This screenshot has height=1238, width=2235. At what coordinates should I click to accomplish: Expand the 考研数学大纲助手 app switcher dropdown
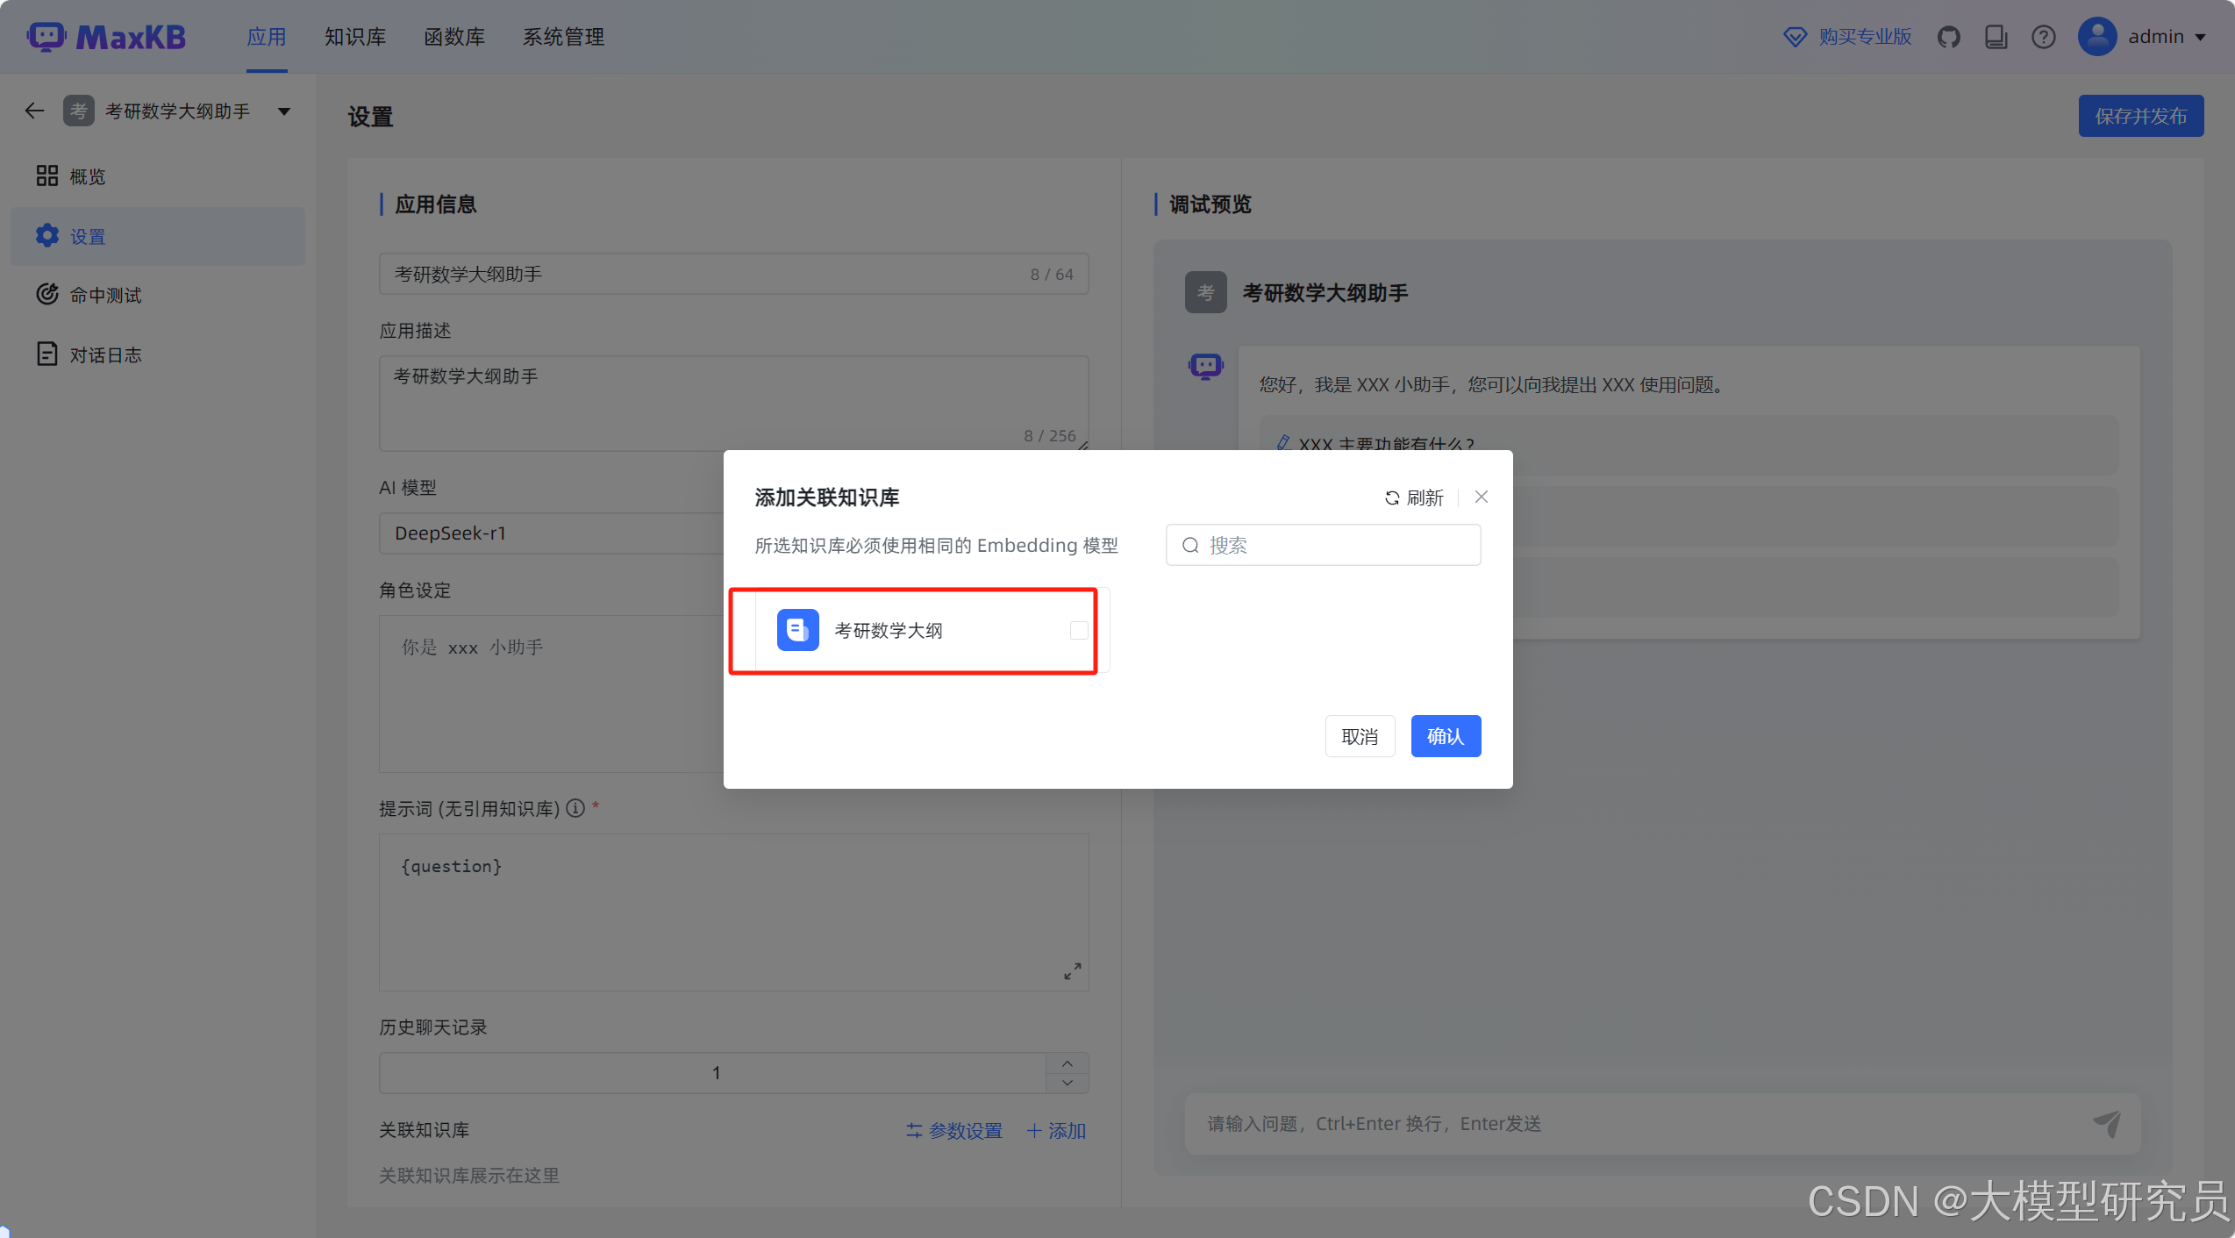284,111
